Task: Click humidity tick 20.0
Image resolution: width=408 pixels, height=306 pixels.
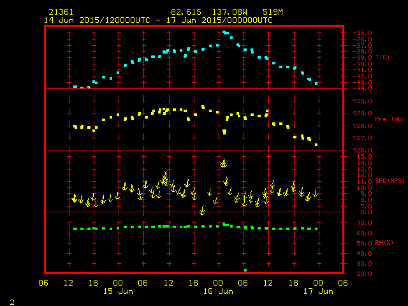Action: (364, 273)
